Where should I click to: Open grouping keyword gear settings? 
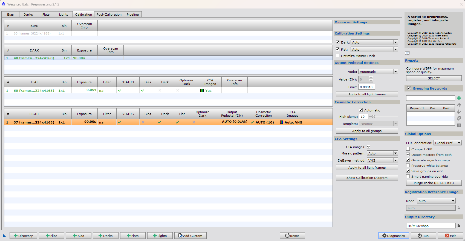pos(459,118)
